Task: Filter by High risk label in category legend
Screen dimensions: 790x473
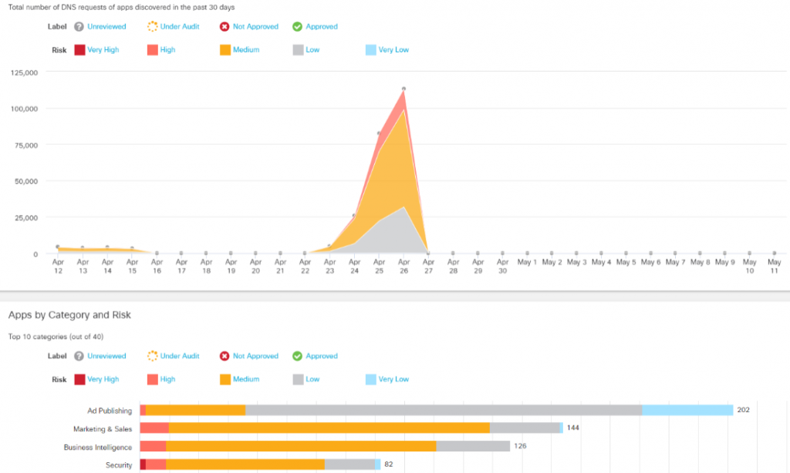Action: (167, 380)
